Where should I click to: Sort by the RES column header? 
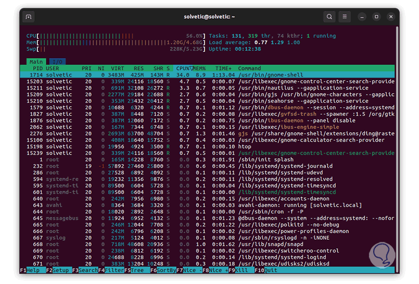pyautogui.click(x=139, y=68)
